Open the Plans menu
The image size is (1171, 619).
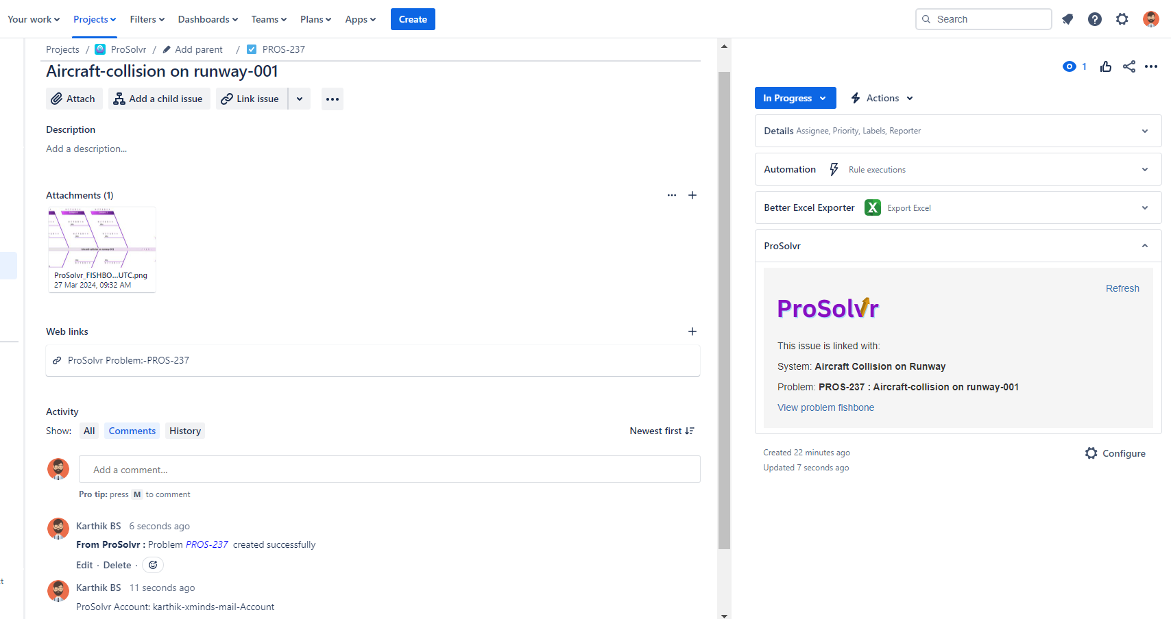[315, 19]
